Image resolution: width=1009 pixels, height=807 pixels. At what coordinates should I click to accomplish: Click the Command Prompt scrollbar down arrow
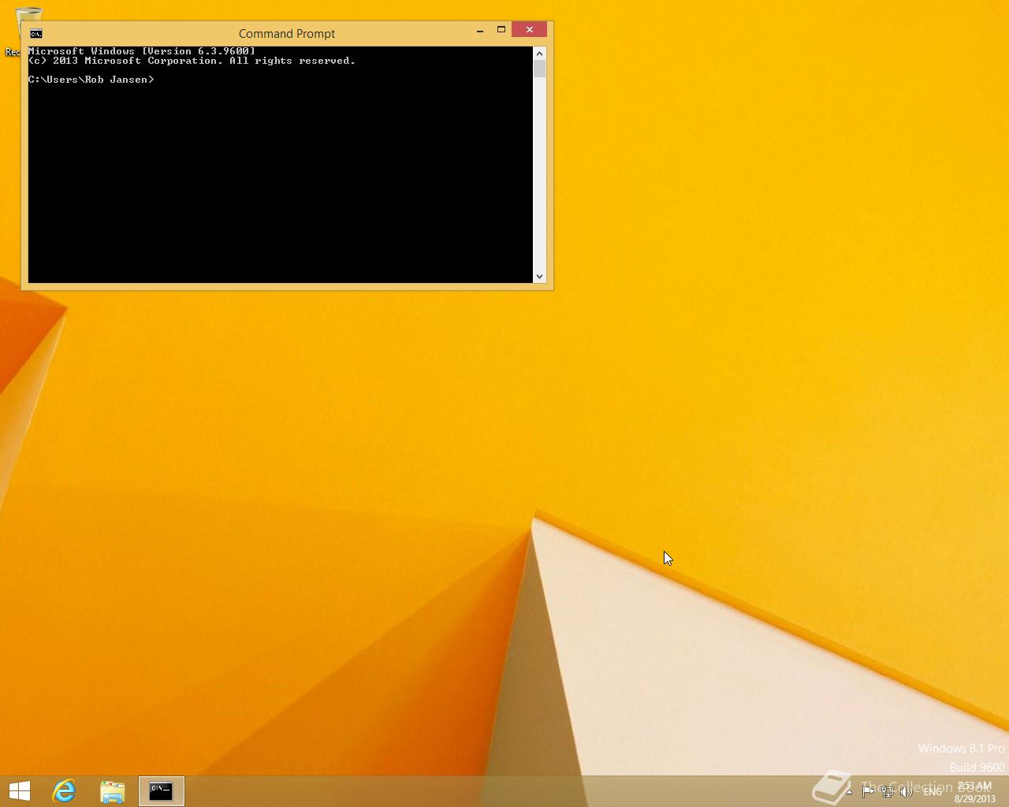click(540, 276)
